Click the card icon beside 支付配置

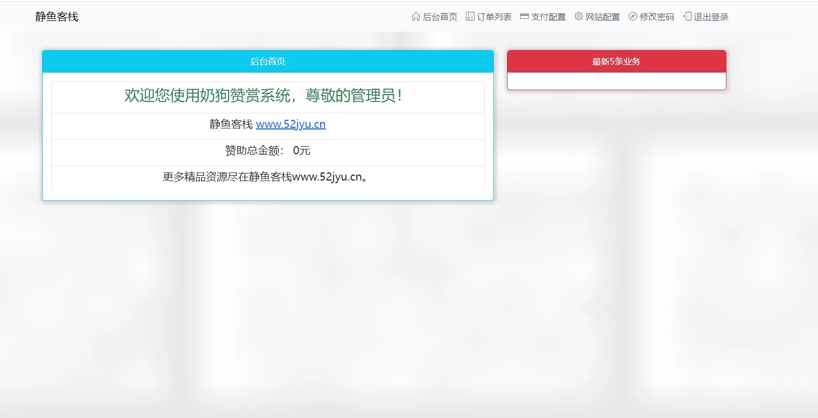(x=524, y=17)
